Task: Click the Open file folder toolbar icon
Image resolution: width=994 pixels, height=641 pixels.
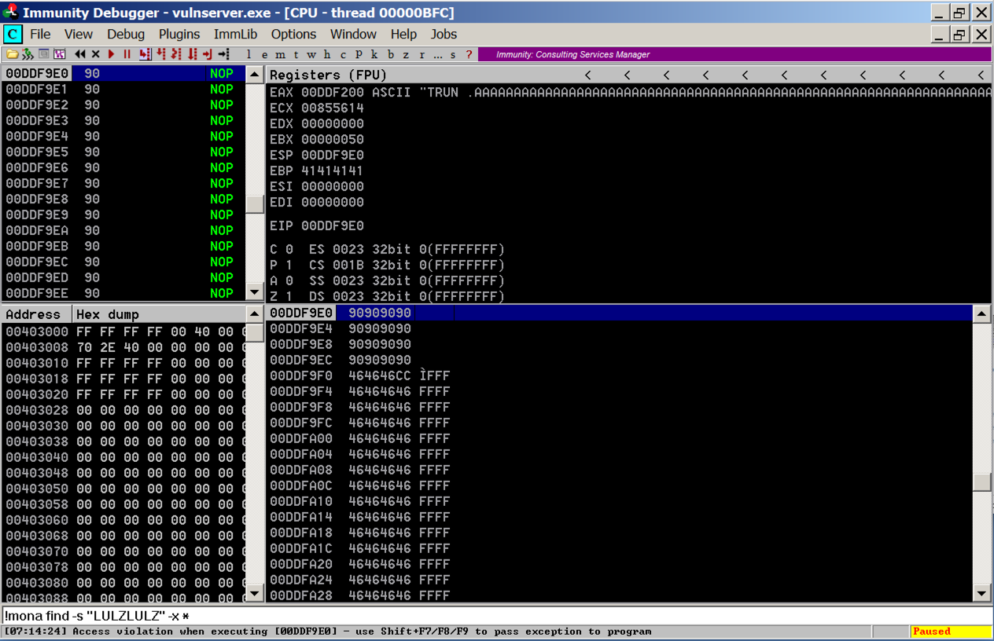Action: coord(12,54)
